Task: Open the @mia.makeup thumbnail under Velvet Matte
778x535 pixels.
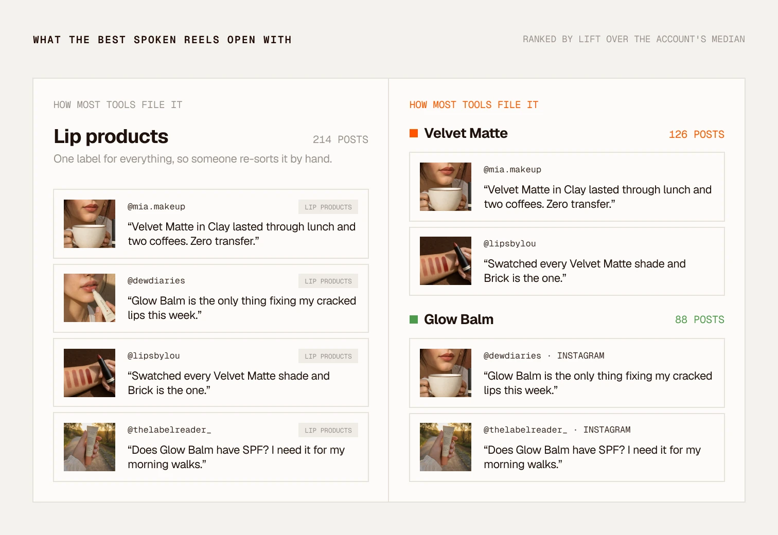Action: click(446, 187)
